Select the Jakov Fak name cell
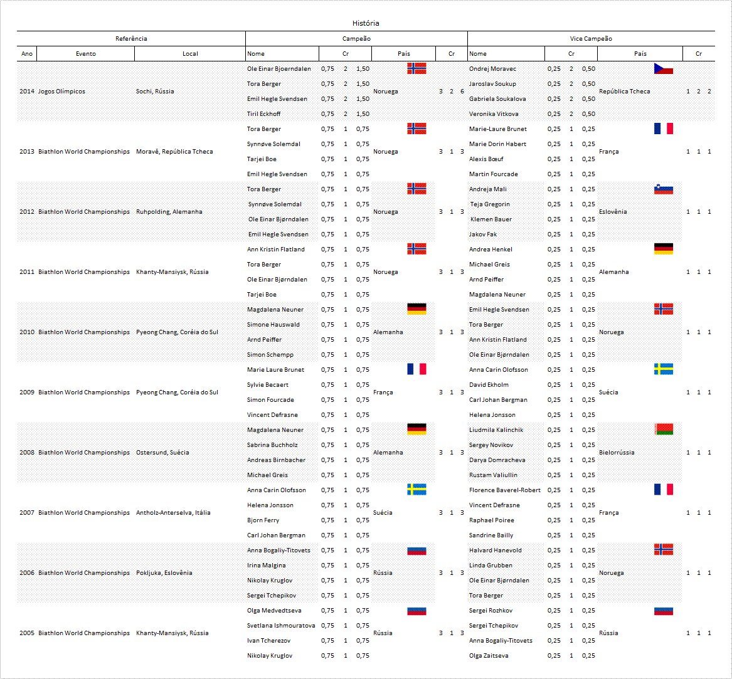This screenshot has height=679, width=732. [x=483, y=234]
